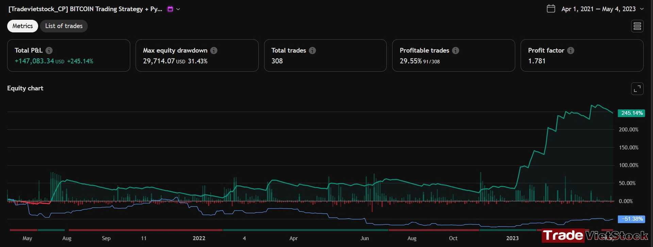
Task: Click the 150.00% axis label
Action: point(629,148)
